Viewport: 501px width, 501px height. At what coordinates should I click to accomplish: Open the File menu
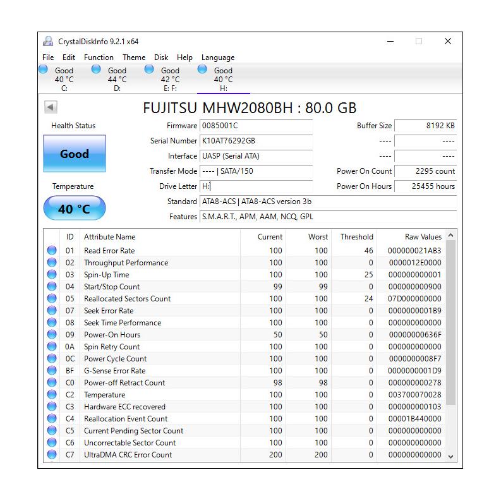click(48, 57)
